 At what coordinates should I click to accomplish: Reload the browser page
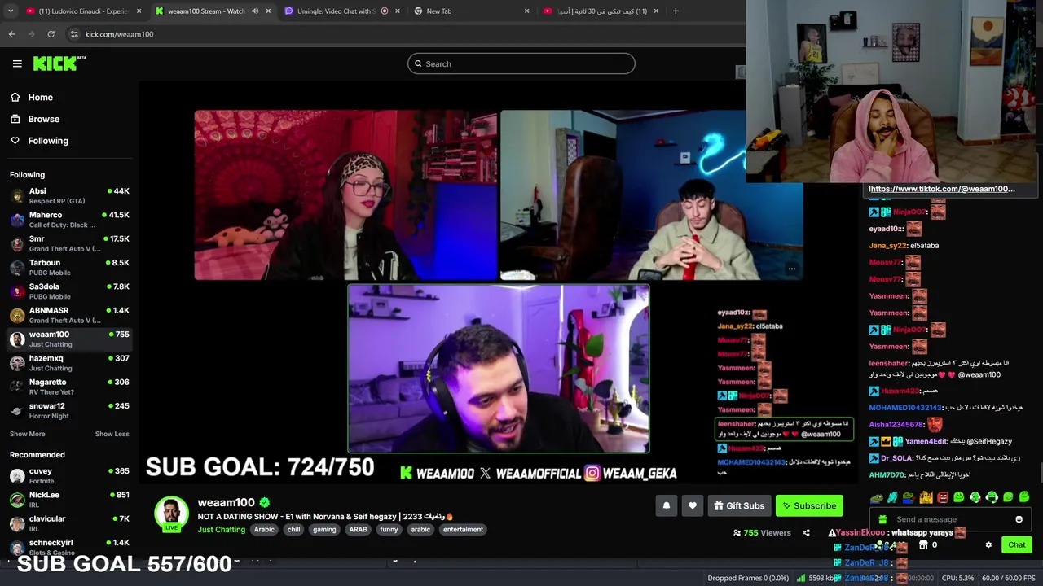[x=51, y=34]
